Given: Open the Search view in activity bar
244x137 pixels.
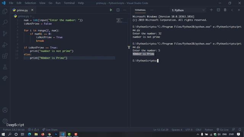Looking at the screenshot, I should coord(5,22).
